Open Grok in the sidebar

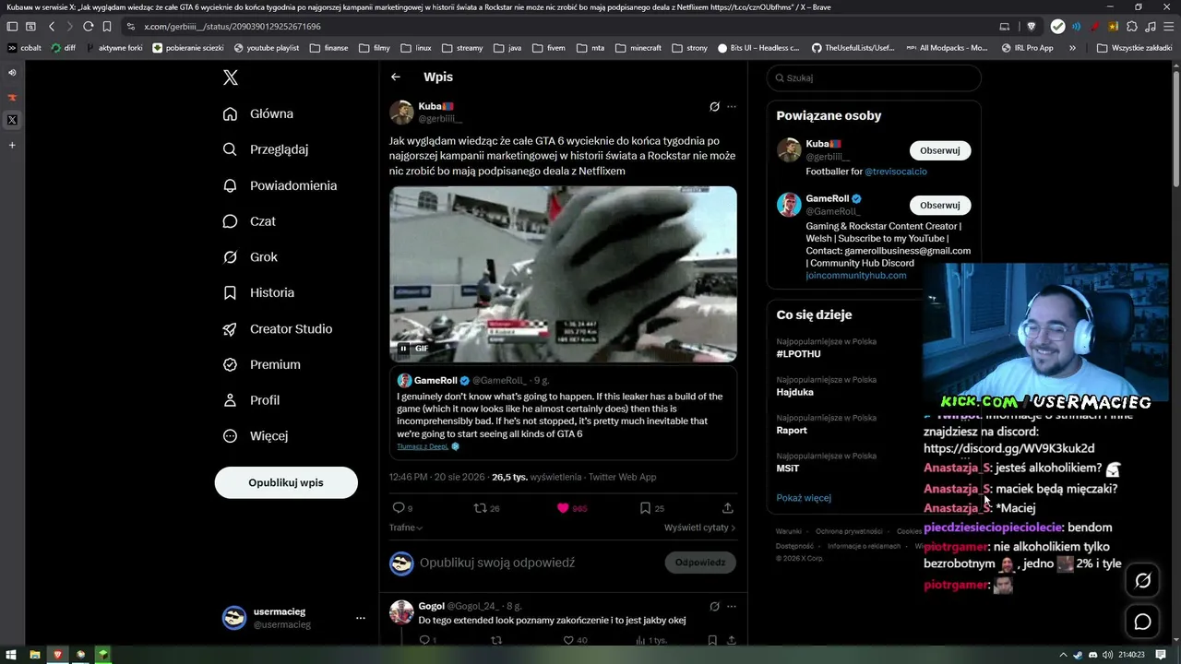coord(250,257)
